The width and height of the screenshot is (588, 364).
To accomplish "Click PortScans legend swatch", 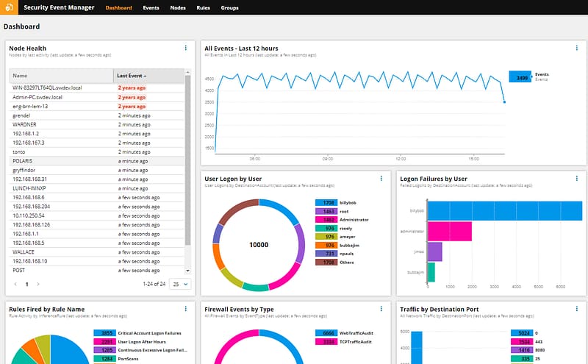I will pyautogui.click(x=104, y=359).
